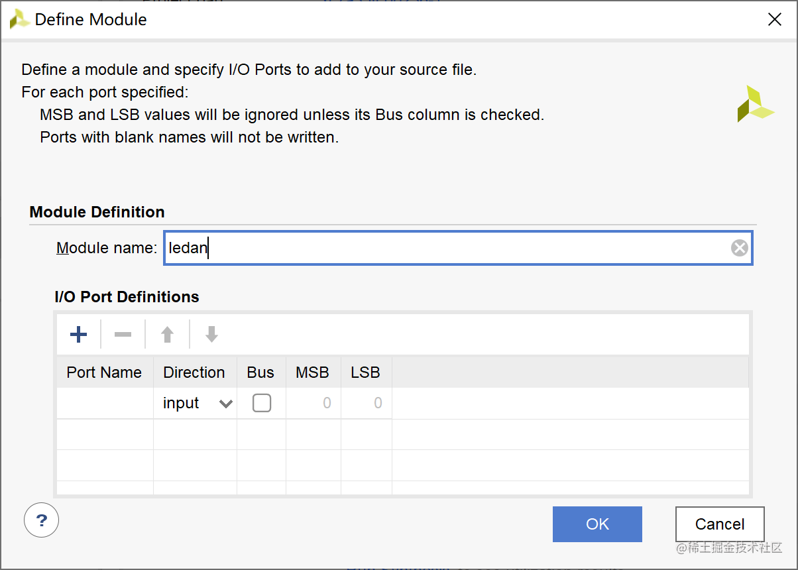
Task: Click the move port down arrow
Action: [211, 335]
